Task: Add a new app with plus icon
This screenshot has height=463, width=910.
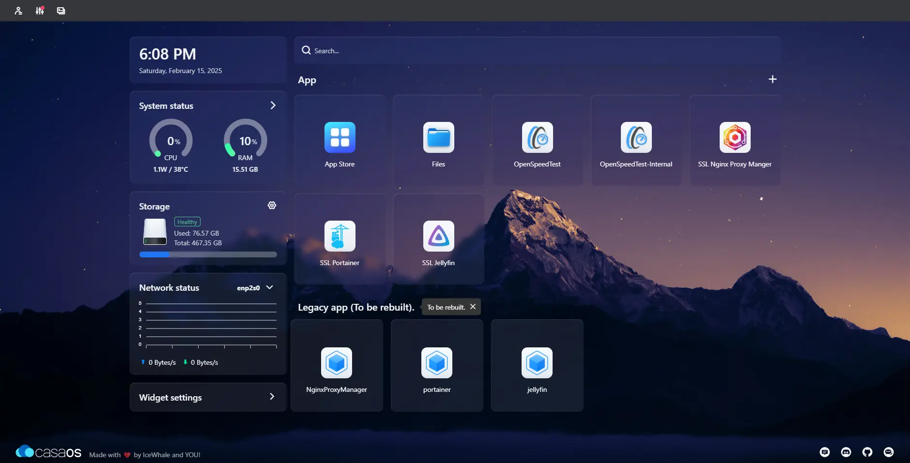Action: click(x=772, y=79)
